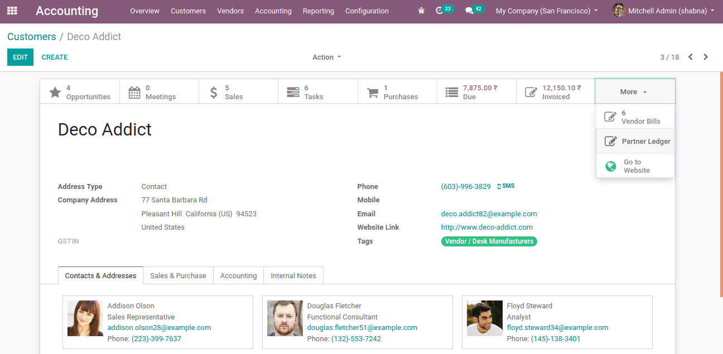Click the Meetings calendar icon

(134, 93)
